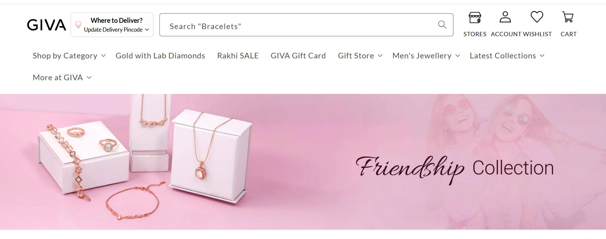The image size is (606, 239).
Task: Click the pink location pin icon
Action: (78, 24)
